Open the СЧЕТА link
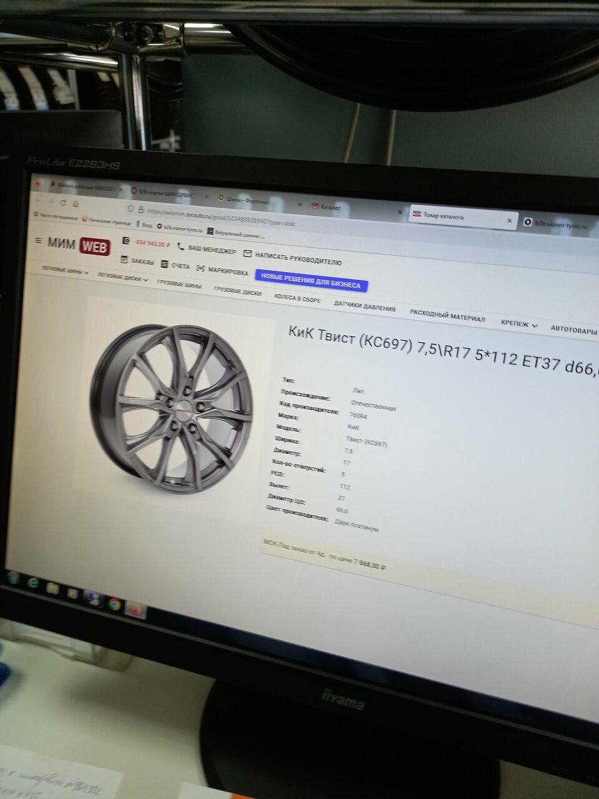Image resolution: width=599 pixels, height=799 pixels. tap(180, 266)
